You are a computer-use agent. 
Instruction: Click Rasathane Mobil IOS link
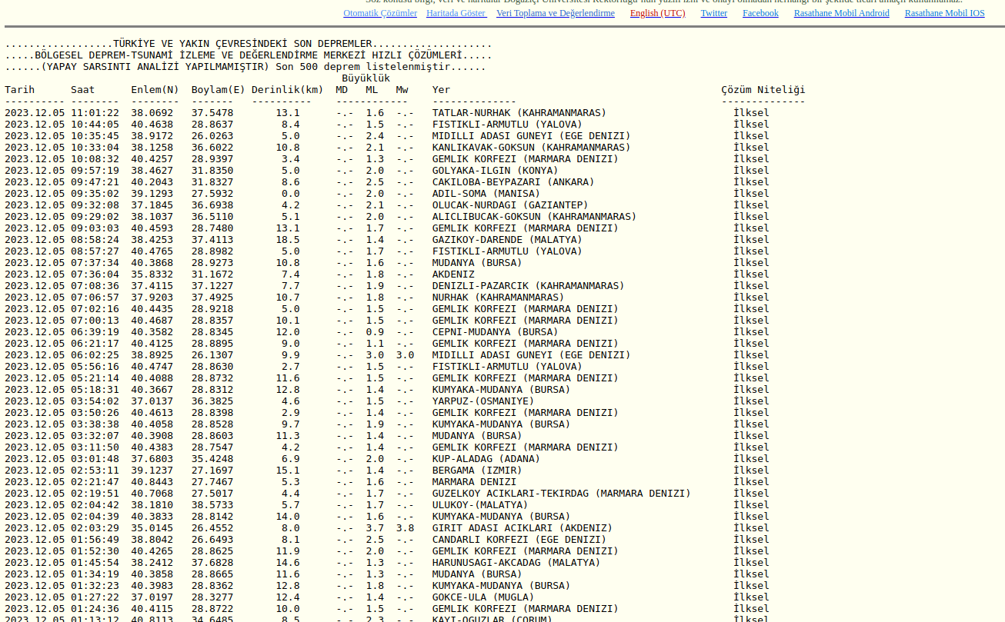[x=944, y=13]
